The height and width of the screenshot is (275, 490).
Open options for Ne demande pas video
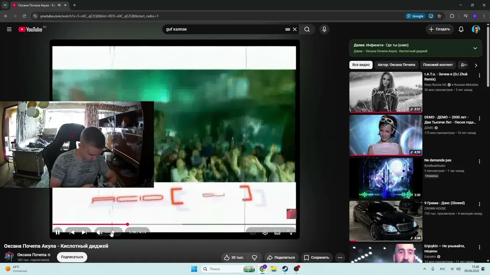[479, 162]
